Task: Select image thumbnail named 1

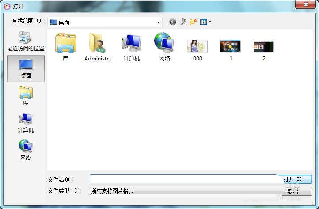Action: (231, 50)
